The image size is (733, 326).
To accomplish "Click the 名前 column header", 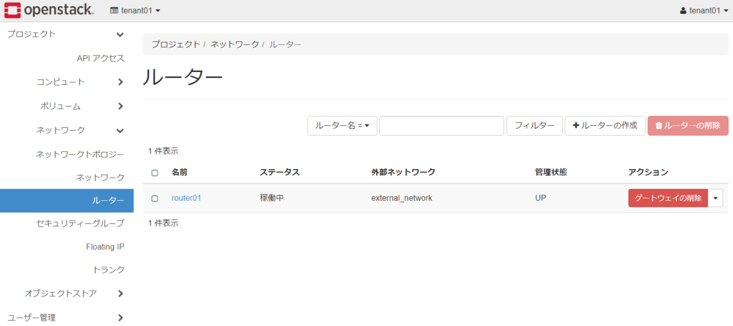I will [180, 173].
